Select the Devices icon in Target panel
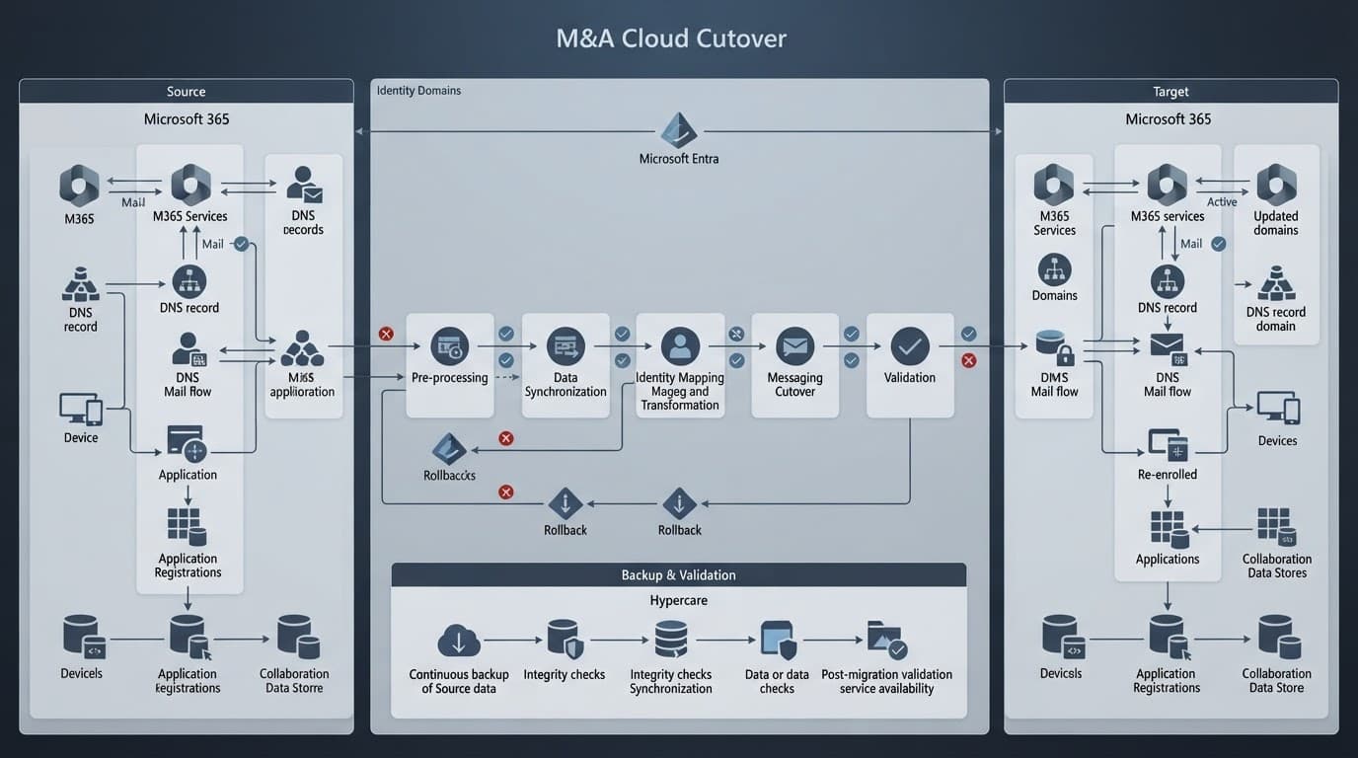This screenshot has width=1358, height=758. pos(1278,408)
